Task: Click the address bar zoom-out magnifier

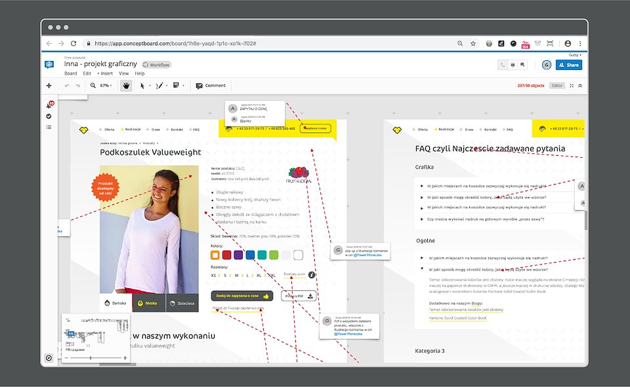Action: pyautogui.click(x=460, y=43)
